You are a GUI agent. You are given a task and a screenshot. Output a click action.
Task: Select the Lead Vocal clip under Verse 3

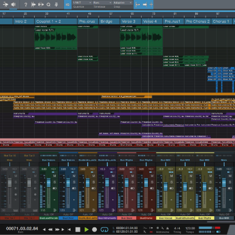[141, 37]
